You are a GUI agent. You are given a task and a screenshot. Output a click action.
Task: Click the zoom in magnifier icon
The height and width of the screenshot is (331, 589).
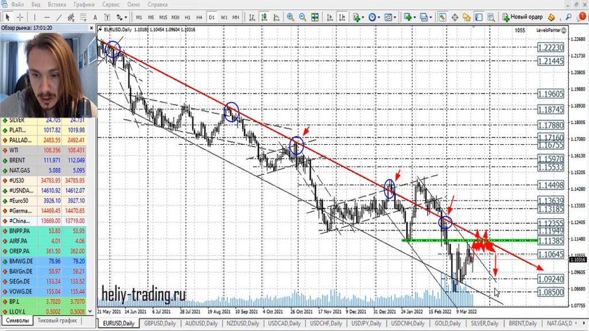click(x=290, y=17)
